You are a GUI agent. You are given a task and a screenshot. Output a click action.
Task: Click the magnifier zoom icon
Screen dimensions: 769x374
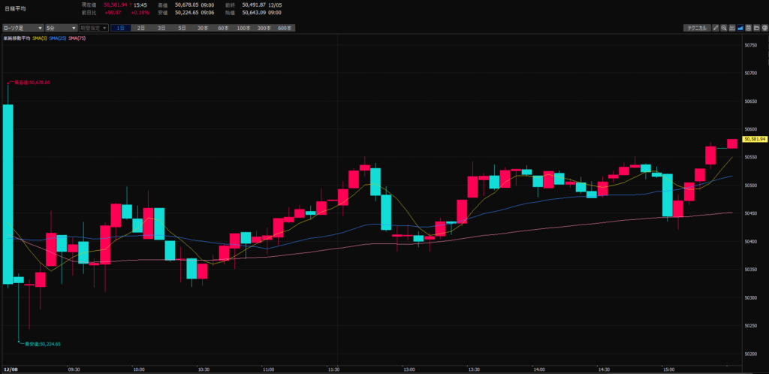click(x=724, y=28)
